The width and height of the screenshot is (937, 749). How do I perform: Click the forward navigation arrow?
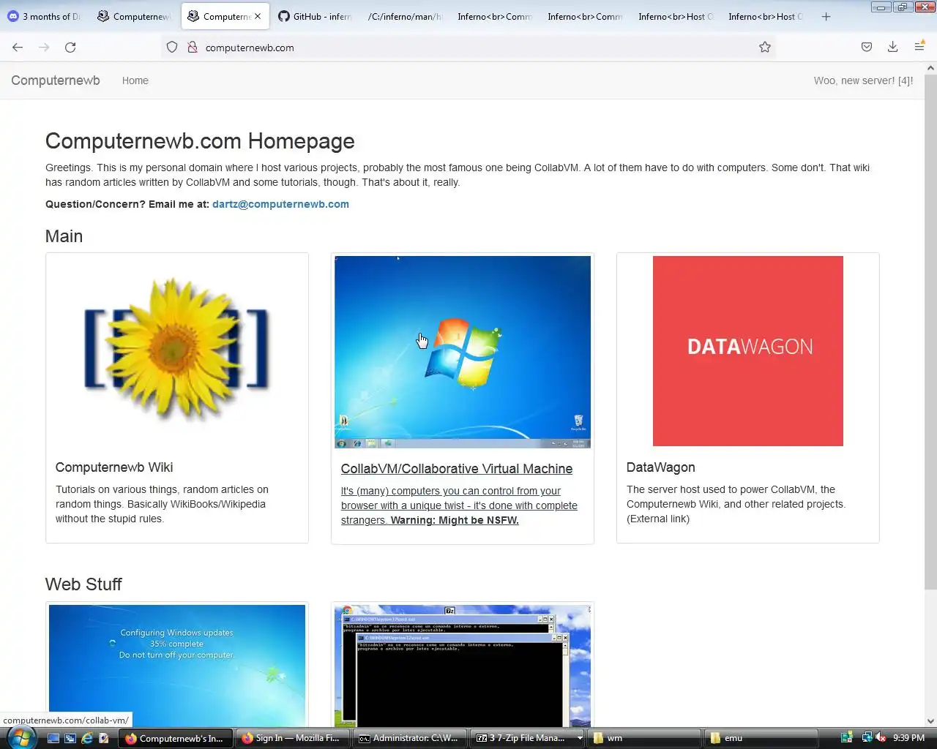tap(44, 48)
